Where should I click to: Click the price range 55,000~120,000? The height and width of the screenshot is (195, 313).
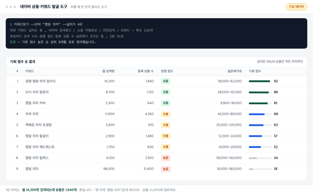click(229, 125)
